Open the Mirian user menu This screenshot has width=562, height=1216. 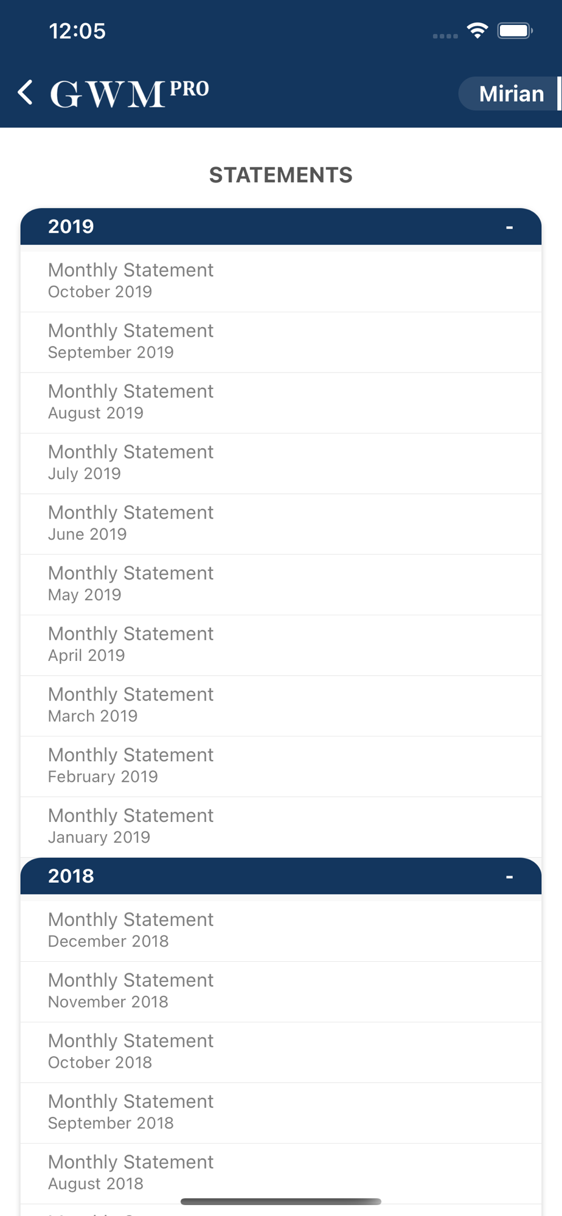510,94
